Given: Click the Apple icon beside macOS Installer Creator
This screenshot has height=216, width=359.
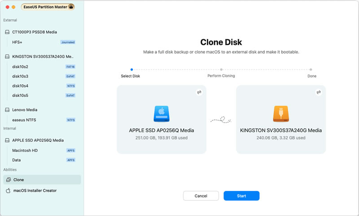Looking at the screenshot, I should (8, 190).
